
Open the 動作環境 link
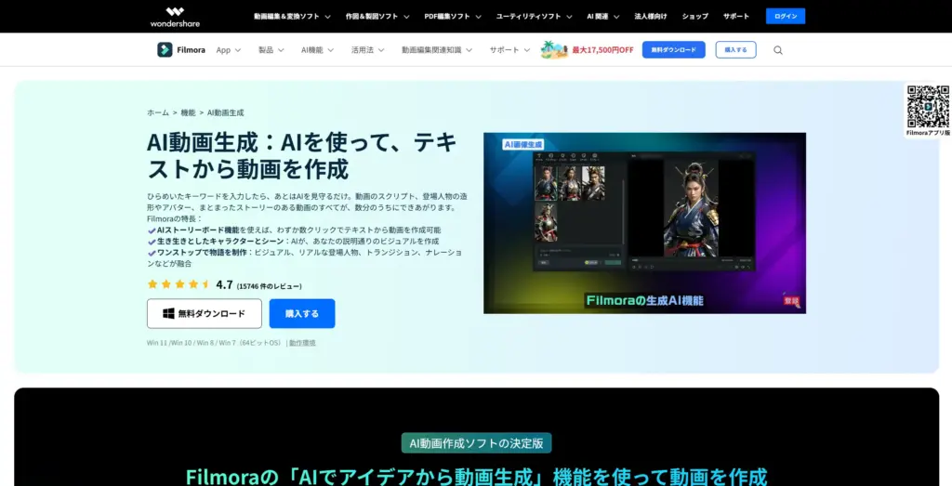coord(302,343)
